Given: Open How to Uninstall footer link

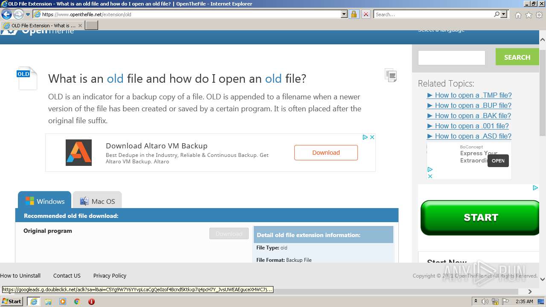Looking at the screenshot, I should [20, 275].
